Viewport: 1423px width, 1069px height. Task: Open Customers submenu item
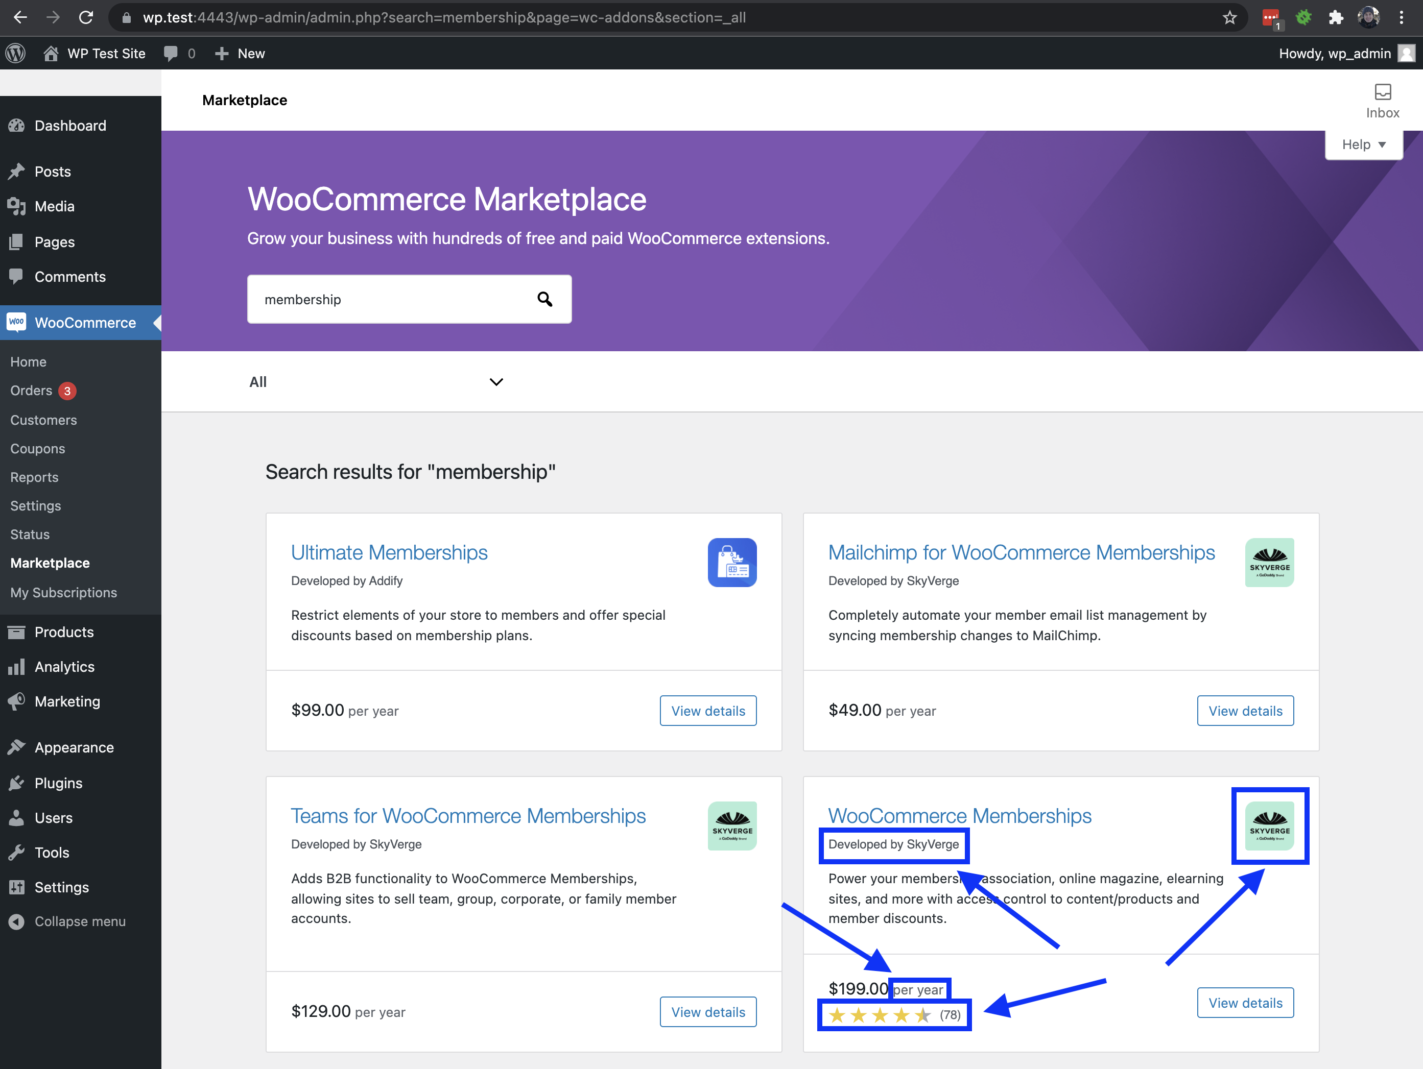[43, 420]
